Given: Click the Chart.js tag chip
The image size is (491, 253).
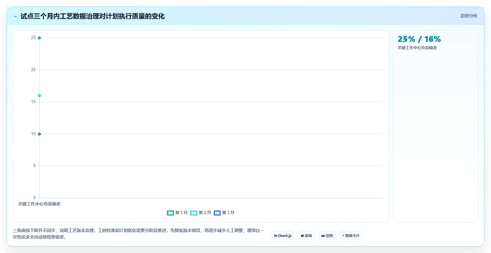Looking at the screenshot, I should click(x=283, y=236).
